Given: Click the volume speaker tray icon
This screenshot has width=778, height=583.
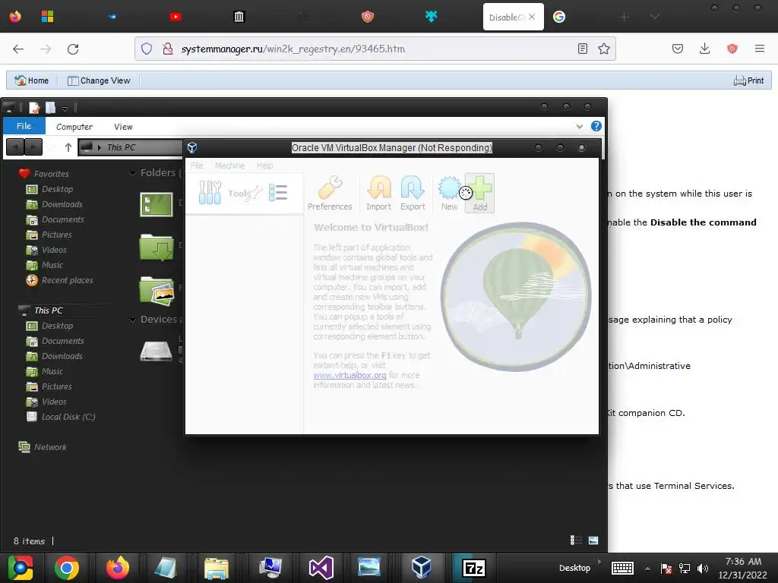Looking at the screenshot, I should click(703, 569).
